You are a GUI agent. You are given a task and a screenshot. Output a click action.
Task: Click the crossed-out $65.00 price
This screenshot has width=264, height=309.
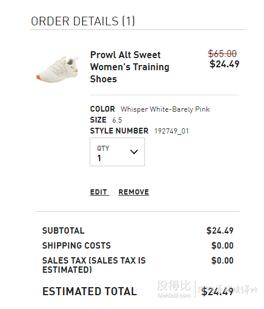pos(223,54)
